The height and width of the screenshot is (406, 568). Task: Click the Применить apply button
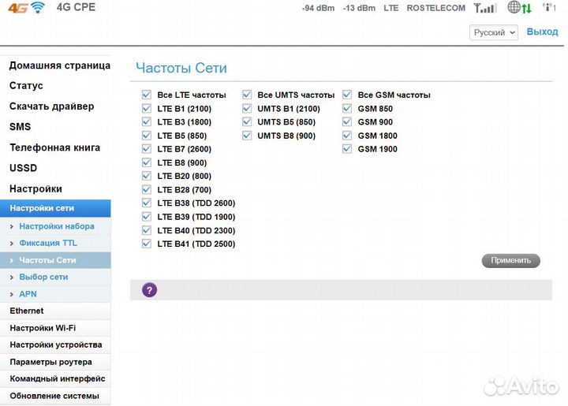click(x=510, y=260)
